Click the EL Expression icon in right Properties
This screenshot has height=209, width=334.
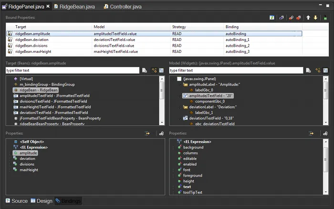[x=179, y=141]
